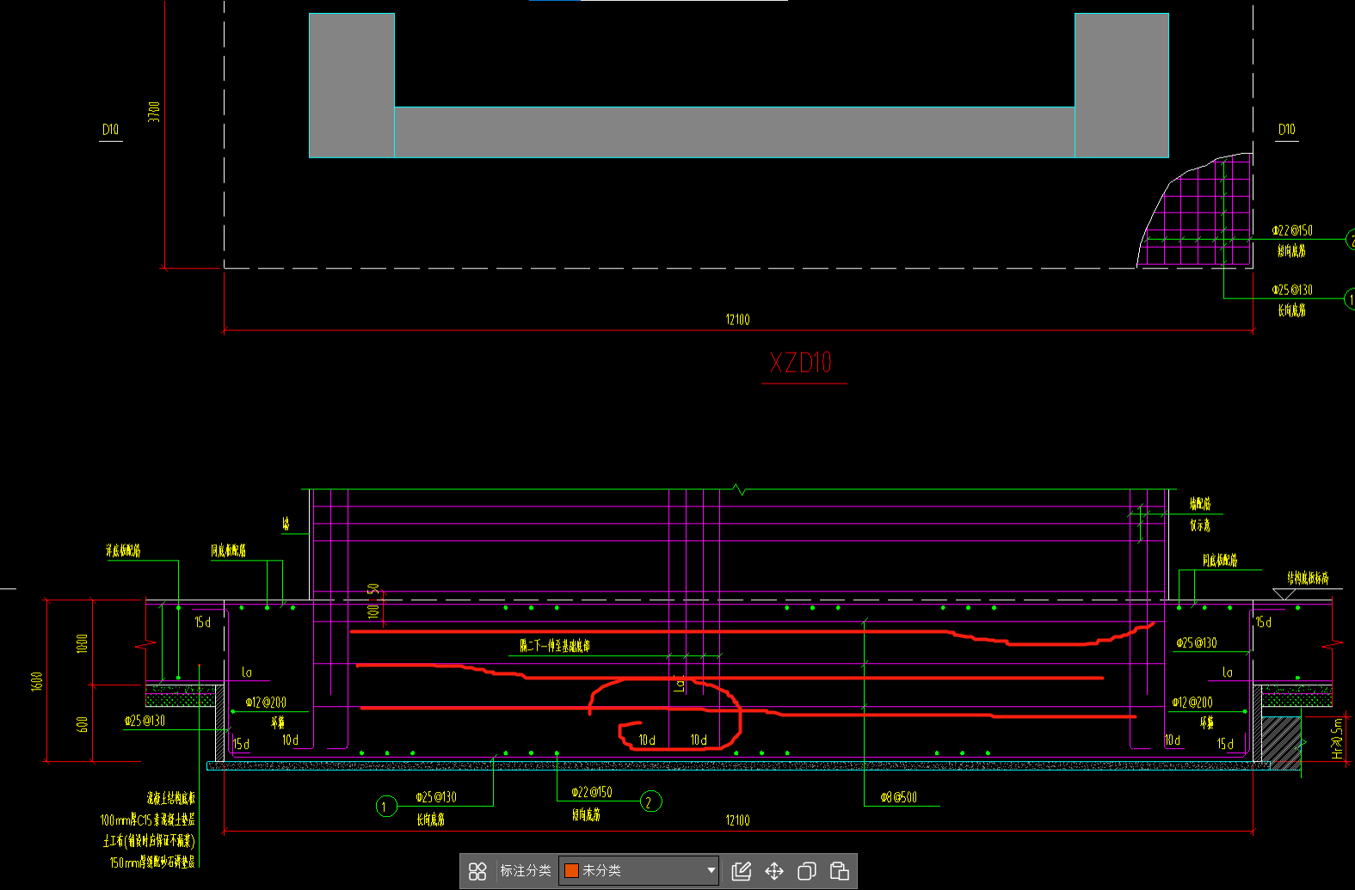This screenshot has width=1355, height=890.
Task: Select the D10 section mark beside 3700
Action: pyautogui.click(x=111, y=130)
